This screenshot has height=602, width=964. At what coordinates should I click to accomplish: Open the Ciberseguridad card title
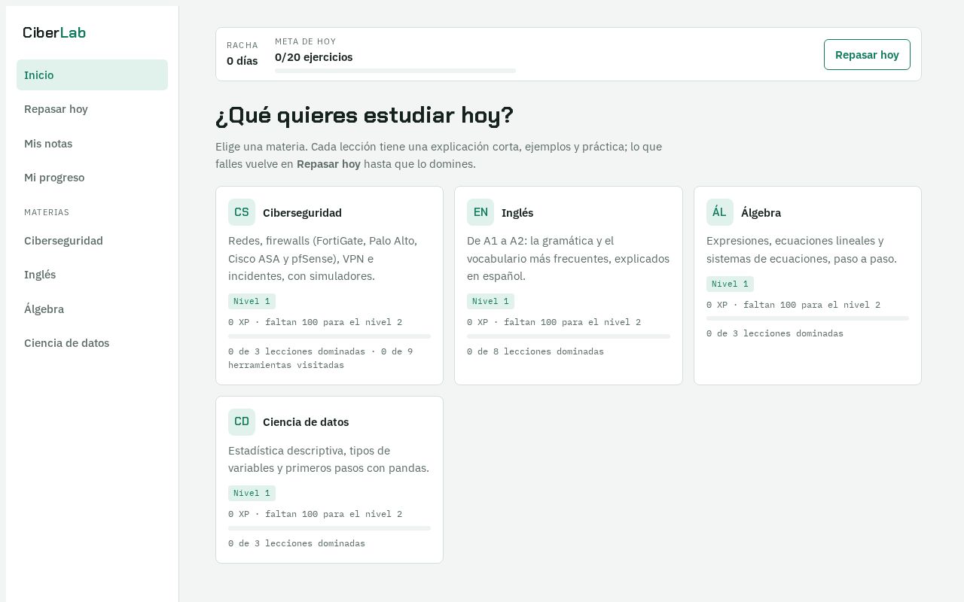coord(302,213)
